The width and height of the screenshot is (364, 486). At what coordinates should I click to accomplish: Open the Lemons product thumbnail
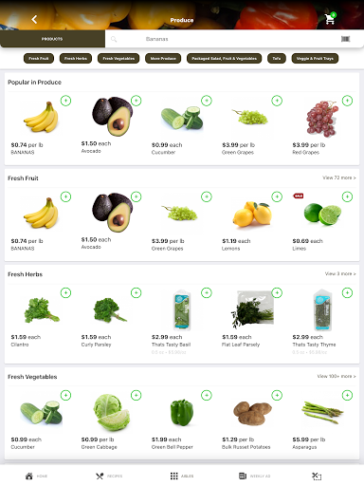coord(252,214)
